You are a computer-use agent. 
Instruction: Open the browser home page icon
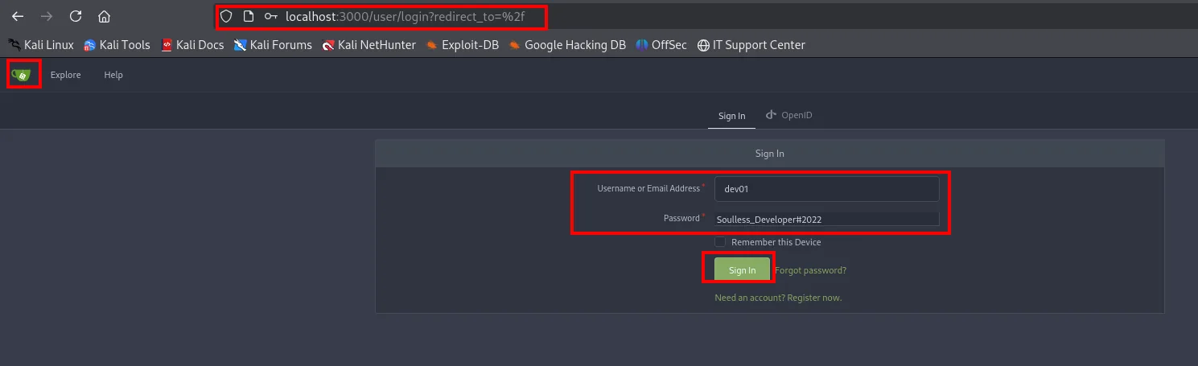pos(104,16)
